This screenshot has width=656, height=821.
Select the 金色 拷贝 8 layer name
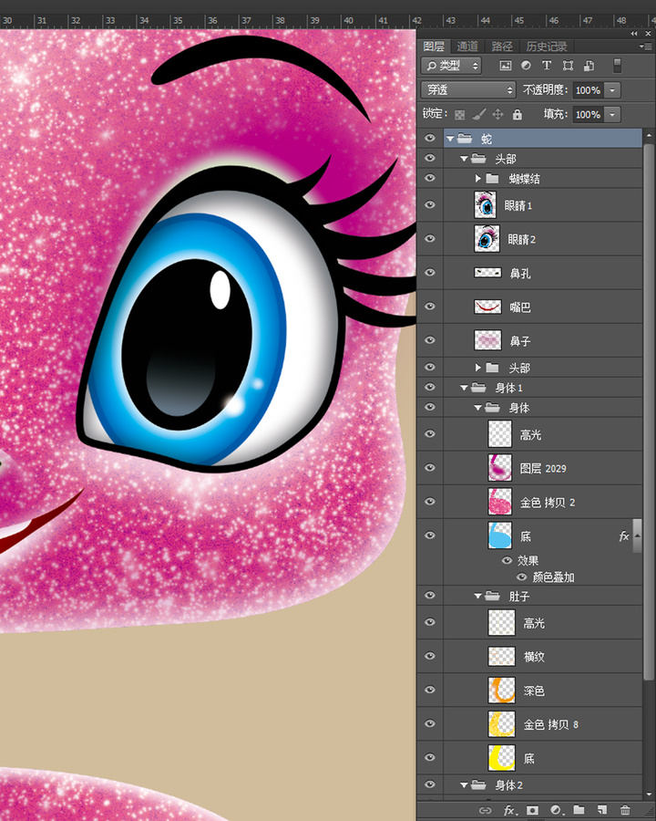(x=551, y=724)
